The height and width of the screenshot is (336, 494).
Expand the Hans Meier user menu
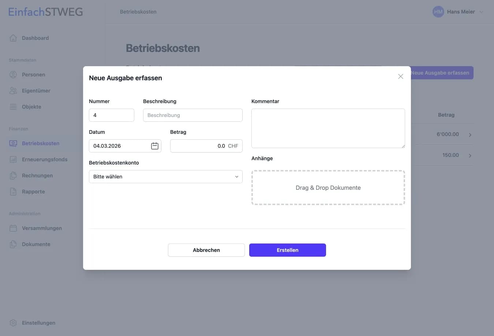pos(481,12)
